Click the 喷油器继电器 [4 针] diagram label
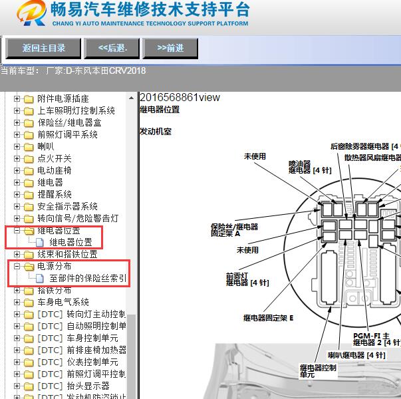 pos(310,168)
